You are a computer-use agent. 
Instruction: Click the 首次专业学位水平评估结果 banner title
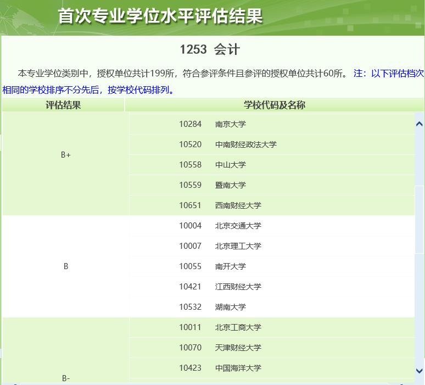tap(160, 16)
